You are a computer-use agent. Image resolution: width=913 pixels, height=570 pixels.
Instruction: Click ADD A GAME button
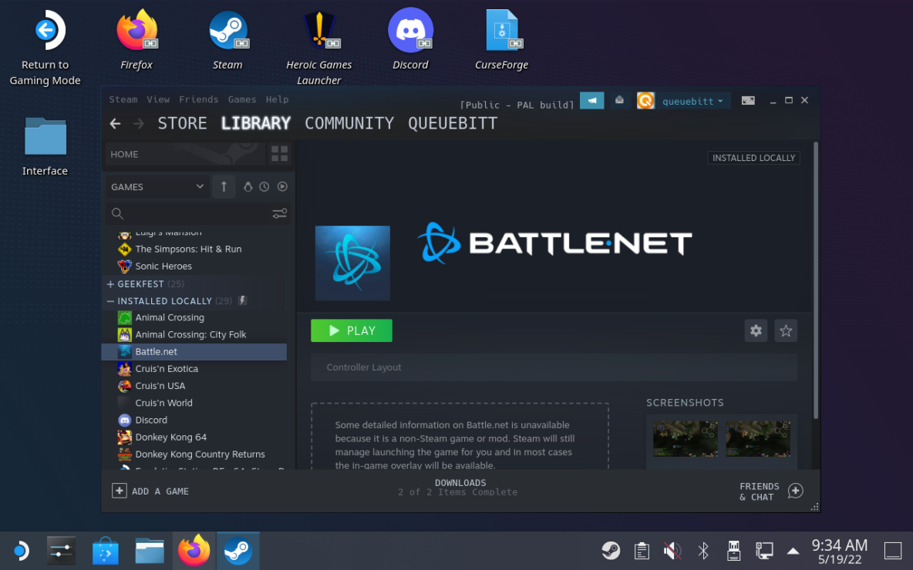[150, 491]
